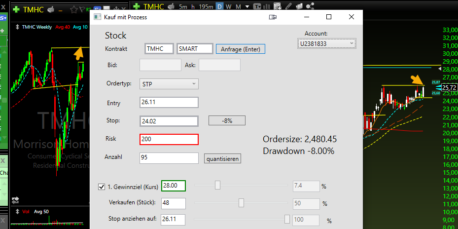Expand the Account U2381833 dropdown
458x229 pixels.
[x=326, y=44]
